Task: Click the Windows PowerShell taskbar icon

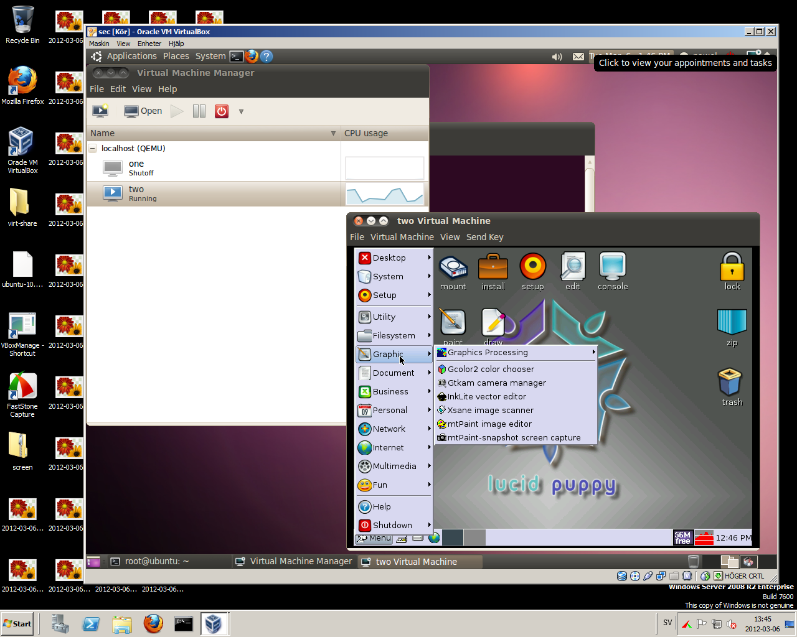Action: [x=91, y=623]
